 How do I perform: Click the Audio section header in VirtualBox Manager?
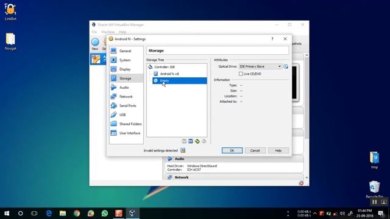coord(234,159)
